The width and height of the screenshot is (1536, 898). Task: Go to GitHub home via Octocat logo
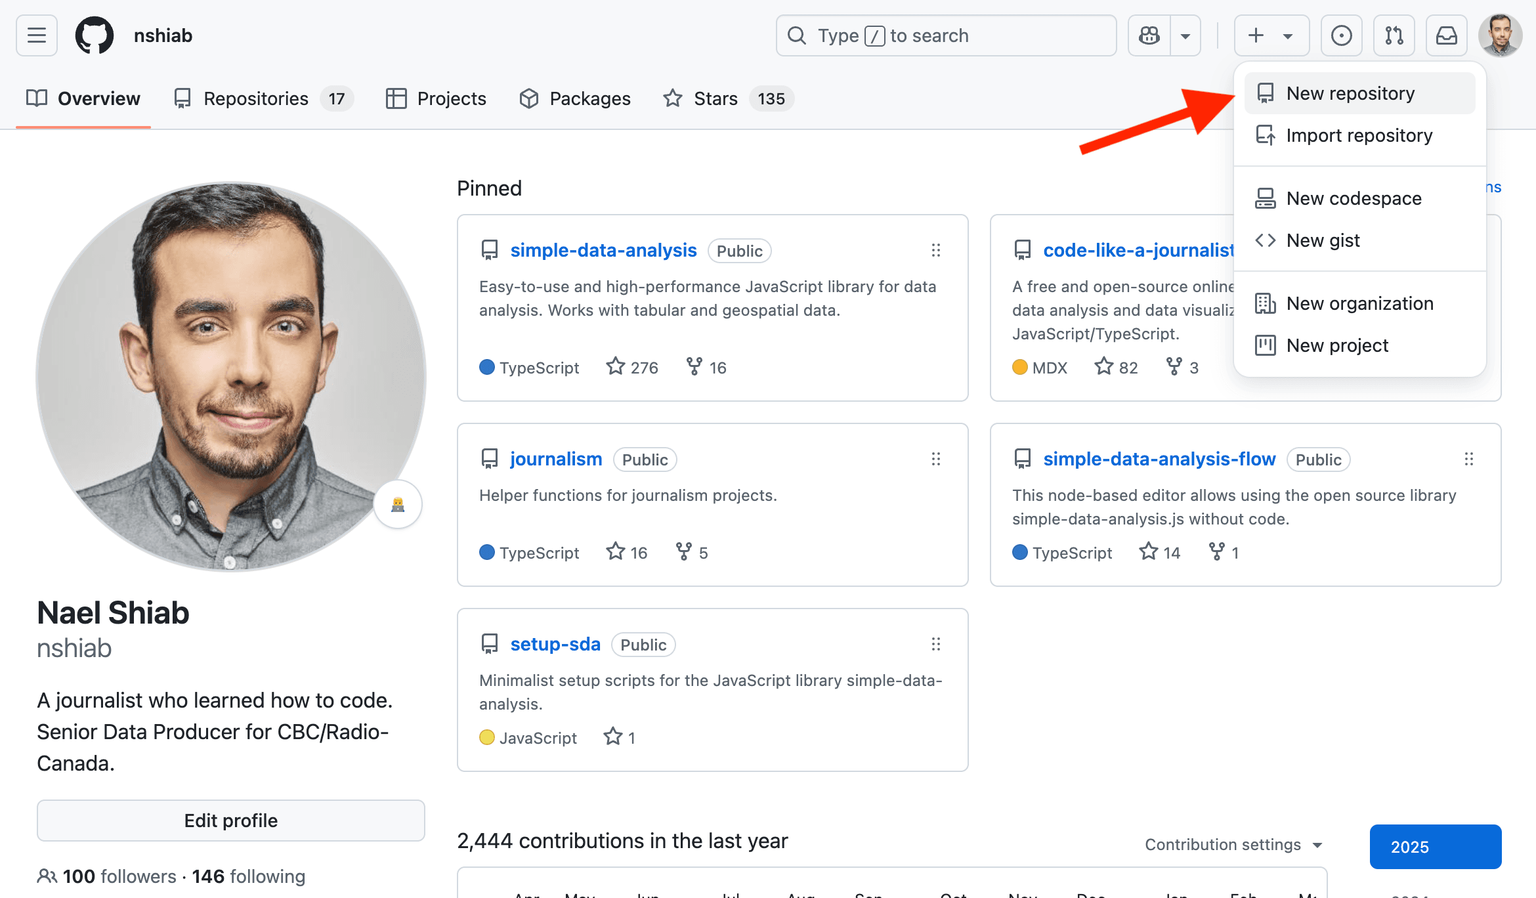95,35
